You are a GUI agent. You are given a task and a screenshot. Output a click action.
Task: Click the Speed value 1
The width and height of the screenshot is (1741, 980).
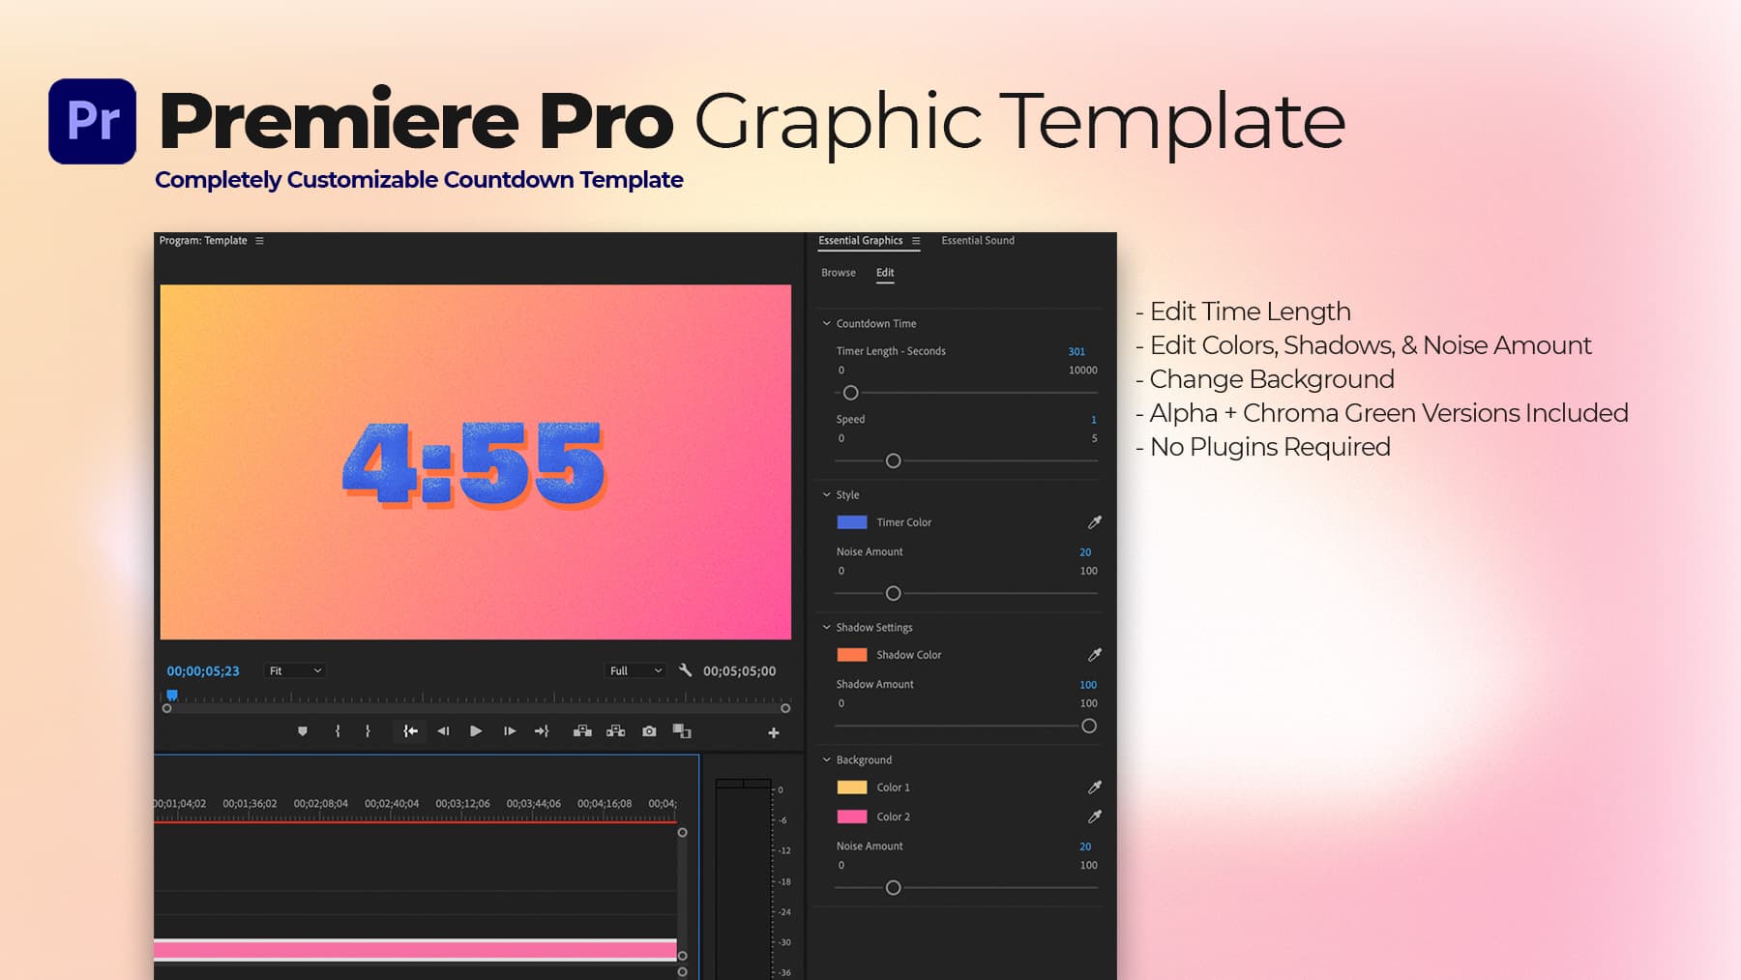[x=1094, y=420]
